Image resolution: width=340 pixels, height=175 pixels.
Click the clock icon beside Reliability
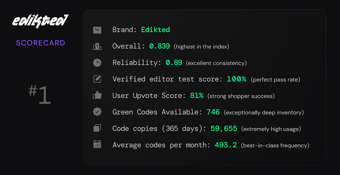[x=97, y=63]
